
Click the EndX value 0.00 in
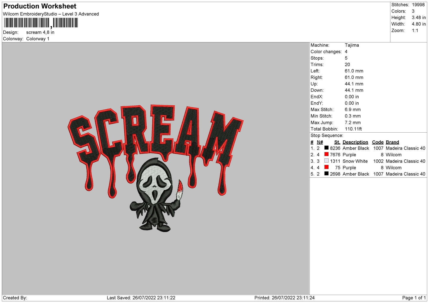[352, 97]
